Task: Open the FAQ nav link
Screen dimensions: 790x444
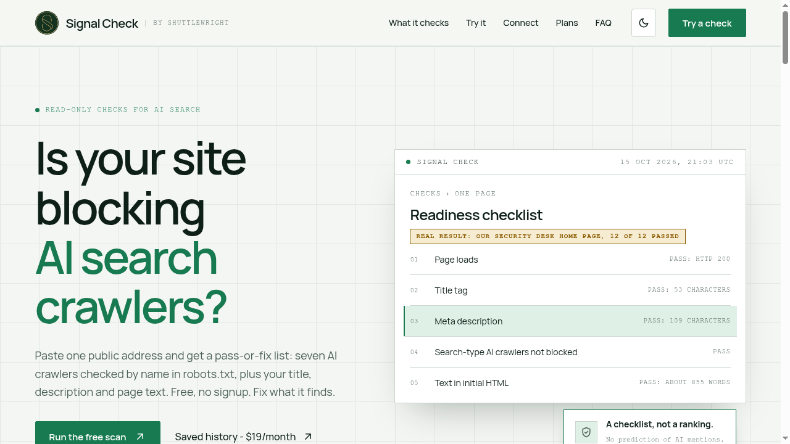Action: (x=604, y=23)
